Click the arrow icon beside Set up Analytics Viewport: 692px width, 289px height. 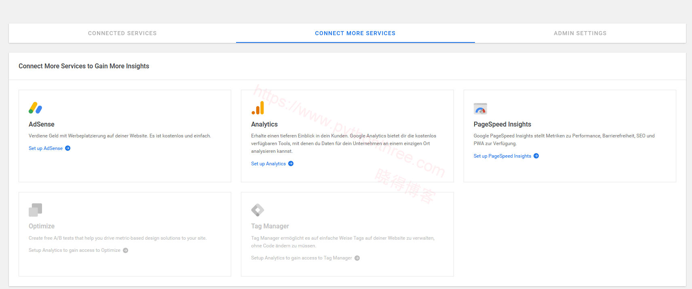[x=291, y=164]
